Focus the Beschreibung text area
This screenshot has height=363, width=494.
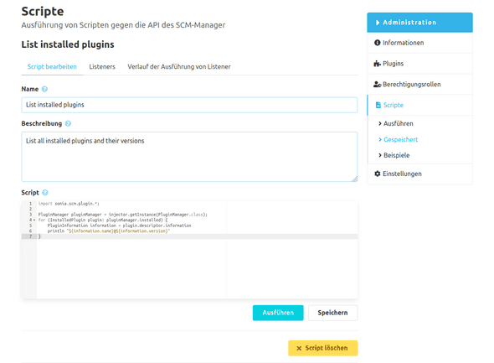click(189, 157)
